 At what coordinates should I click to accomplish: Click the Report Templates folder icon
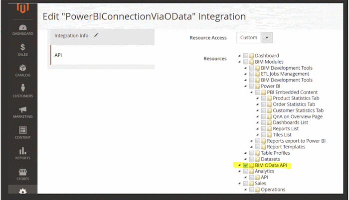coord(264,147)
